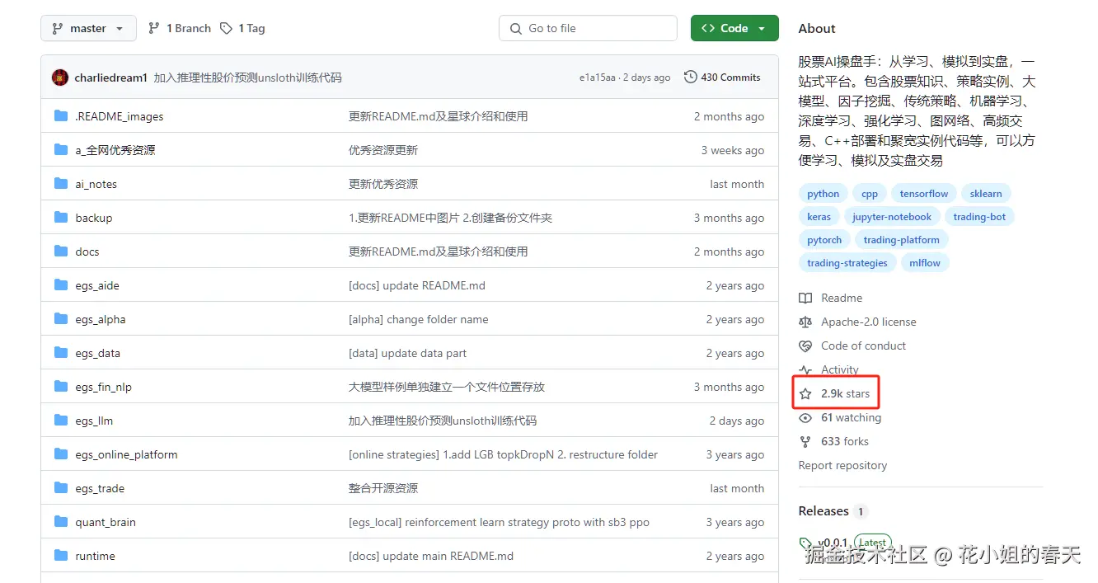1098x583 pixels.
Task: Click folder icon for .README_images
Action: (x=61, y=116)
